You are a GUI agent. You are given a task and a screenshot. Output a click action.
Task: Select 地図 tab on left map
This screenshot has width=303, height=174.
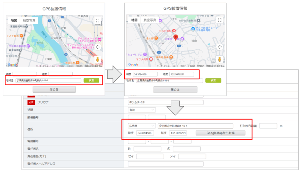click(x=14, y=20)
